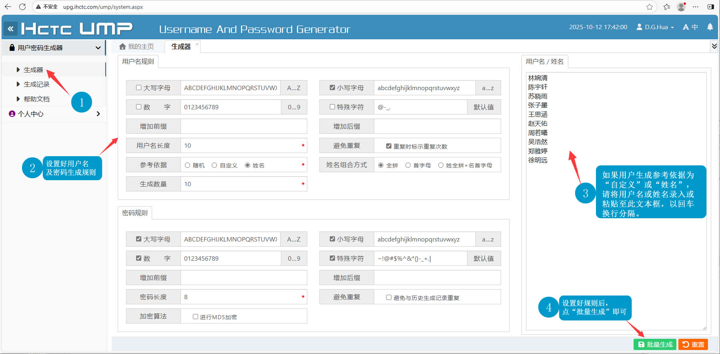Check 避免与历史生成记录重复 option
The image size is (720, 354).
[x=389, y=298]
